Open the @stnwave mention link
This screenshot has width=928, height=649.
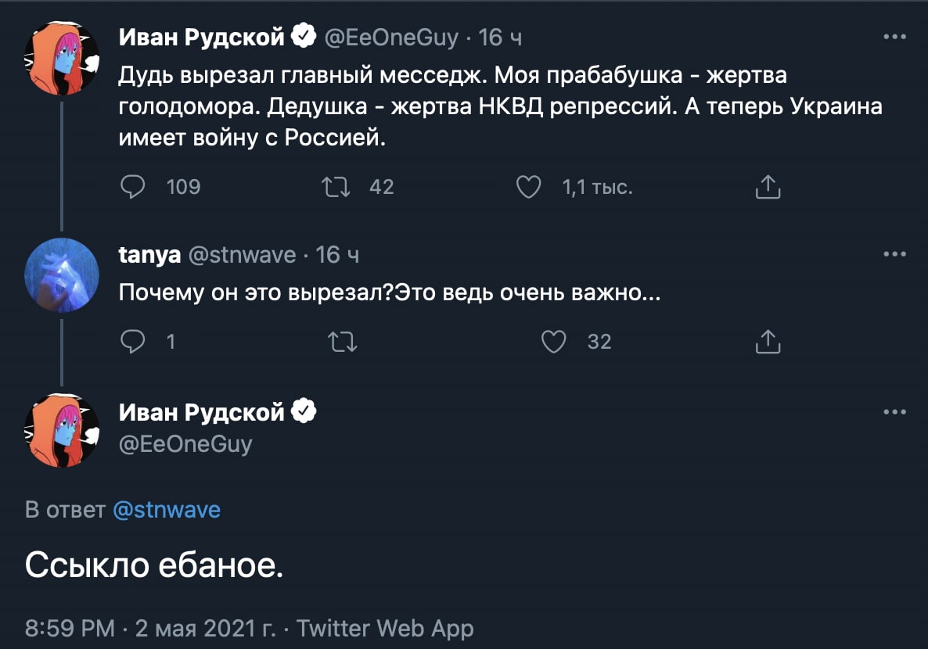(167, 510)
